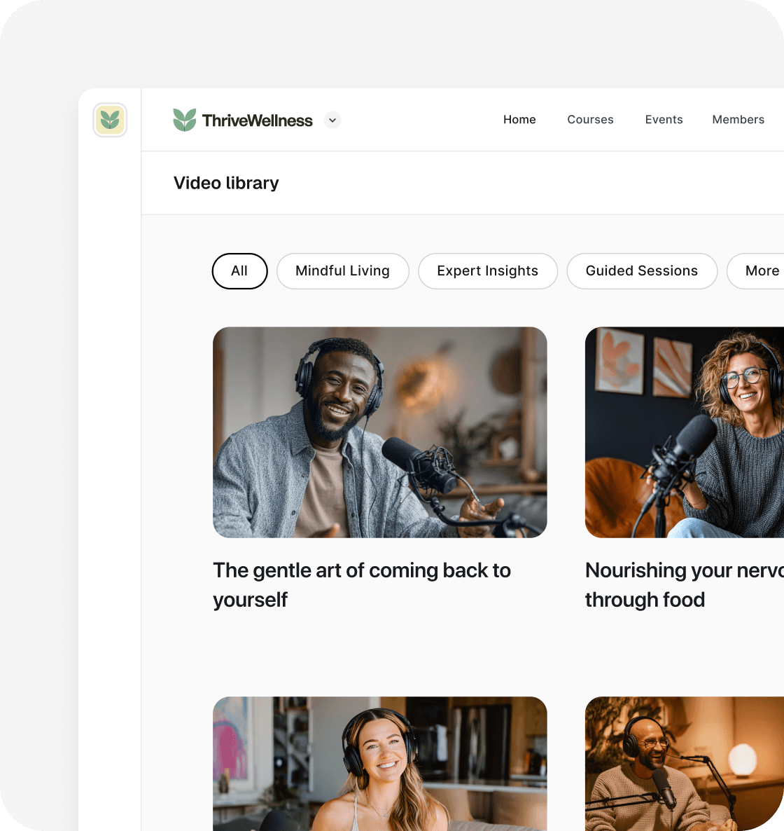The image size is (784, 831).
Task: Filter videos by Mindful Living
Action: click(342, 271)
